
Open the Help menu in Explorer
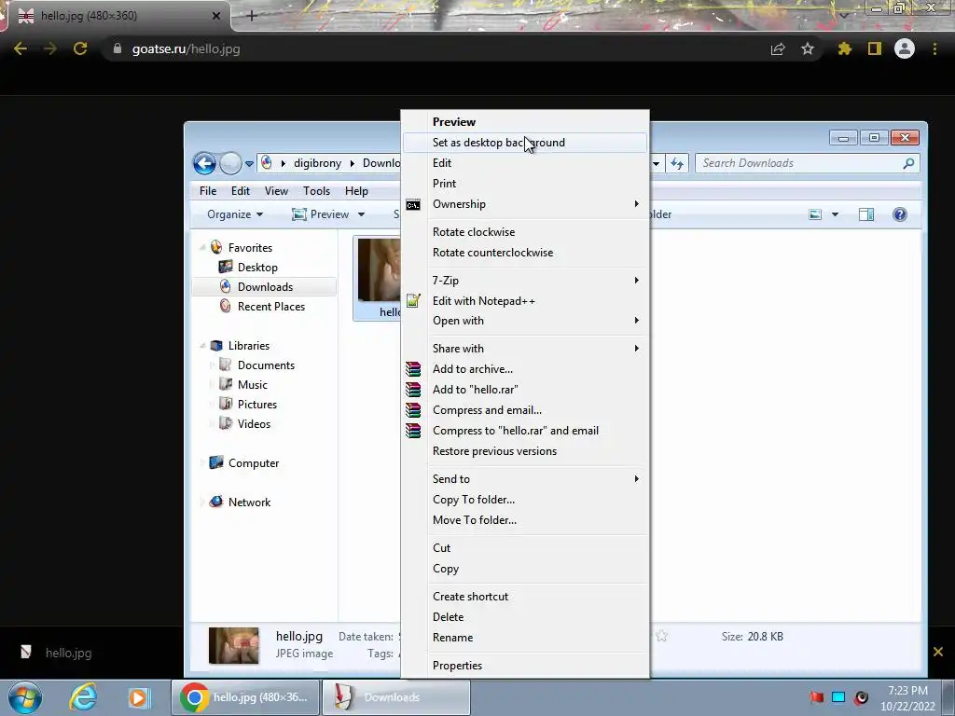pyautogui.click(x=356, y=191)
